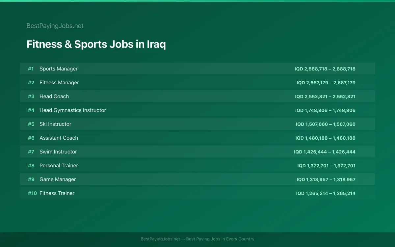This screenshot has width=395, height=247.
Task: Click the salary IQD 1,372,701 – 1,372,701
Action: click(327, 166)
